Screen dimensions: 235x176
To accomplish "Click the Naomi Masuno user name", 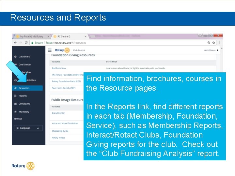I will coord(209,50).
